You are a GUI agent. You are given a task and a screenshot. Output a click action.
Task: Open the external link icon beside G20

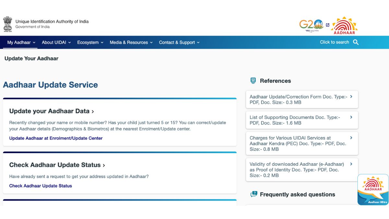click(327, 25)
